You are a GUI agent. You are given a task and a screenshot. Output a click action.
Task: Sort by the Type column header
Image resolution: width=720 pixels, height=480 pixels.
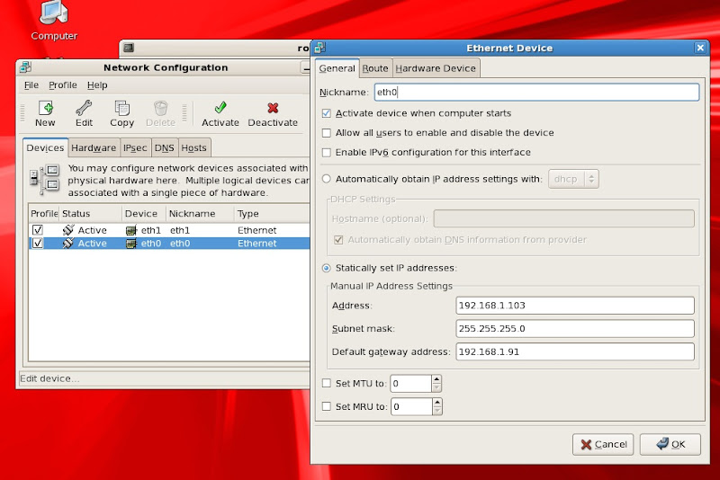[272, 214]
